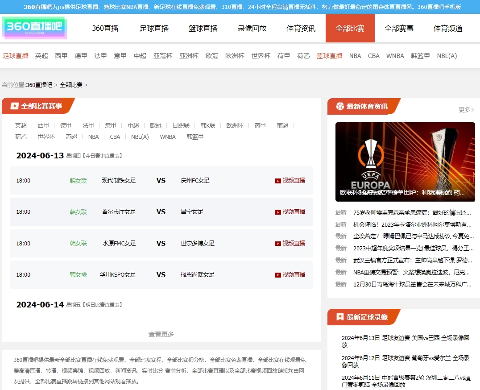Click 英超 in the sub navigation bar
This screenshot has height=390, width=480.
point(41,56)
